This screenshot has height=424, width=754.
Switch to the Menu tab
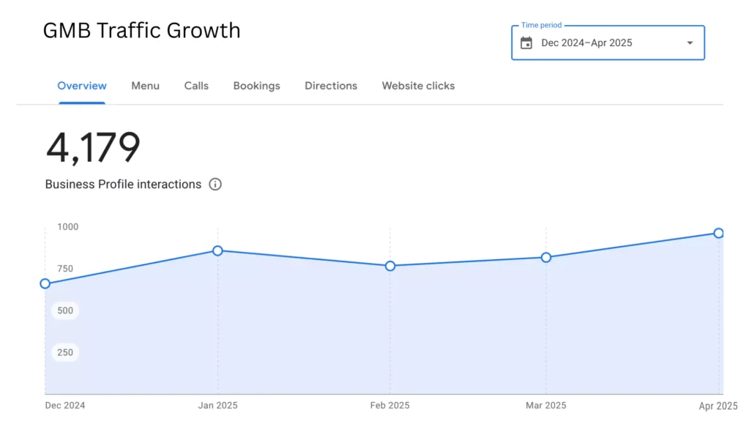point(145,86)
